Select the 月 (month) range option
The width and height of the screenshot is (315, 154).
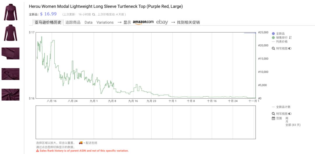(x=287, y=122)
